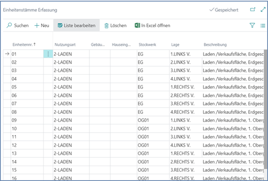This screenshot has width=268, height=181.
Task: Open the list in Excel
Action: point(152,26)
